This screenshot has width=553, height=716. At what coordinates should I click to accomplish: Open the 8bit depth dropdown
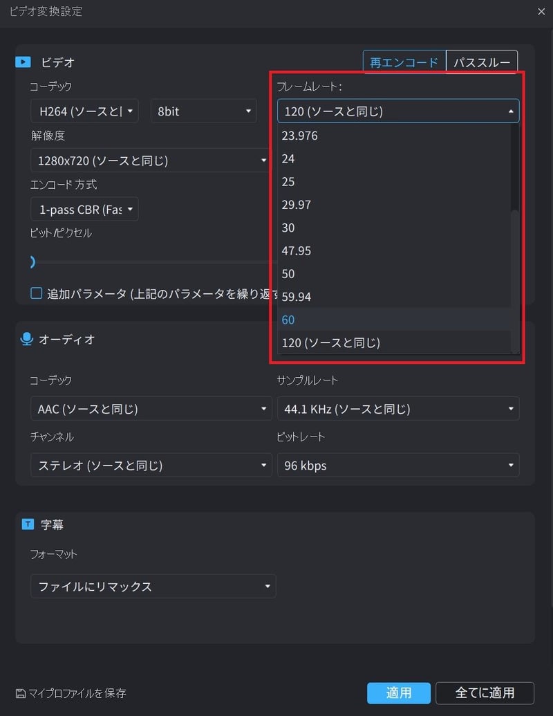coord(203,110)
